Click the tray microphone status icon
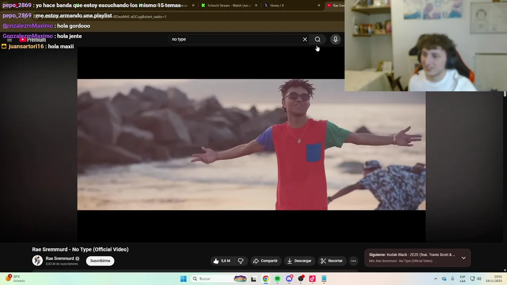This screenshot has width=507, height=285. pyautogui.click(x=453, y=279)
